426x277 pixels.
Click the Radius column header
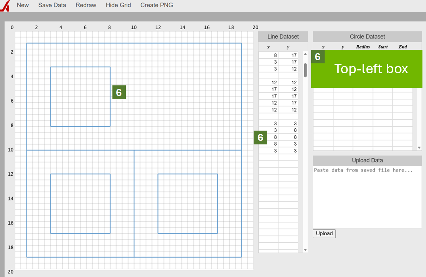coord(362,46)
